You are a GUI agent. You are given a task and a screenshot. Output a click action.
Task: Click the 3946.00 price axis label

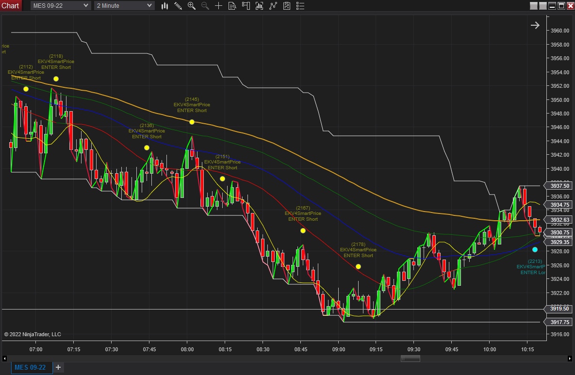(560, 127)
